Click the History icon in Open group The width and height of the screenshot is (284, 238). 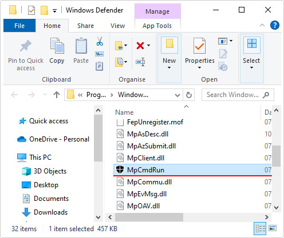pyautogui.click(x=223, y=66)
